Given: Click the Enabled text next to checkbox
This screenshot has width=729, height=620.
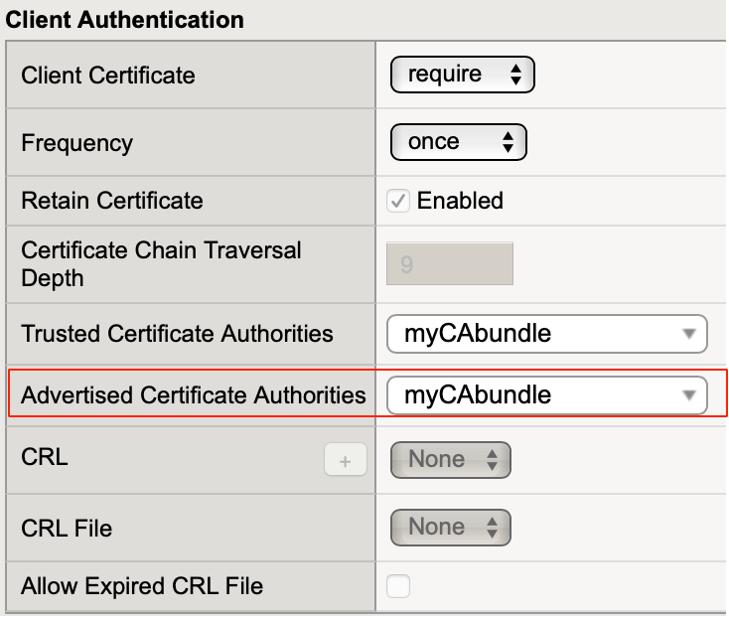Looking at the screenshot, I should pos(460,201).
